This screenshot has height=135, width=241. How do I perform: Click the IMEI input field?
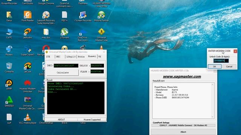66,66
